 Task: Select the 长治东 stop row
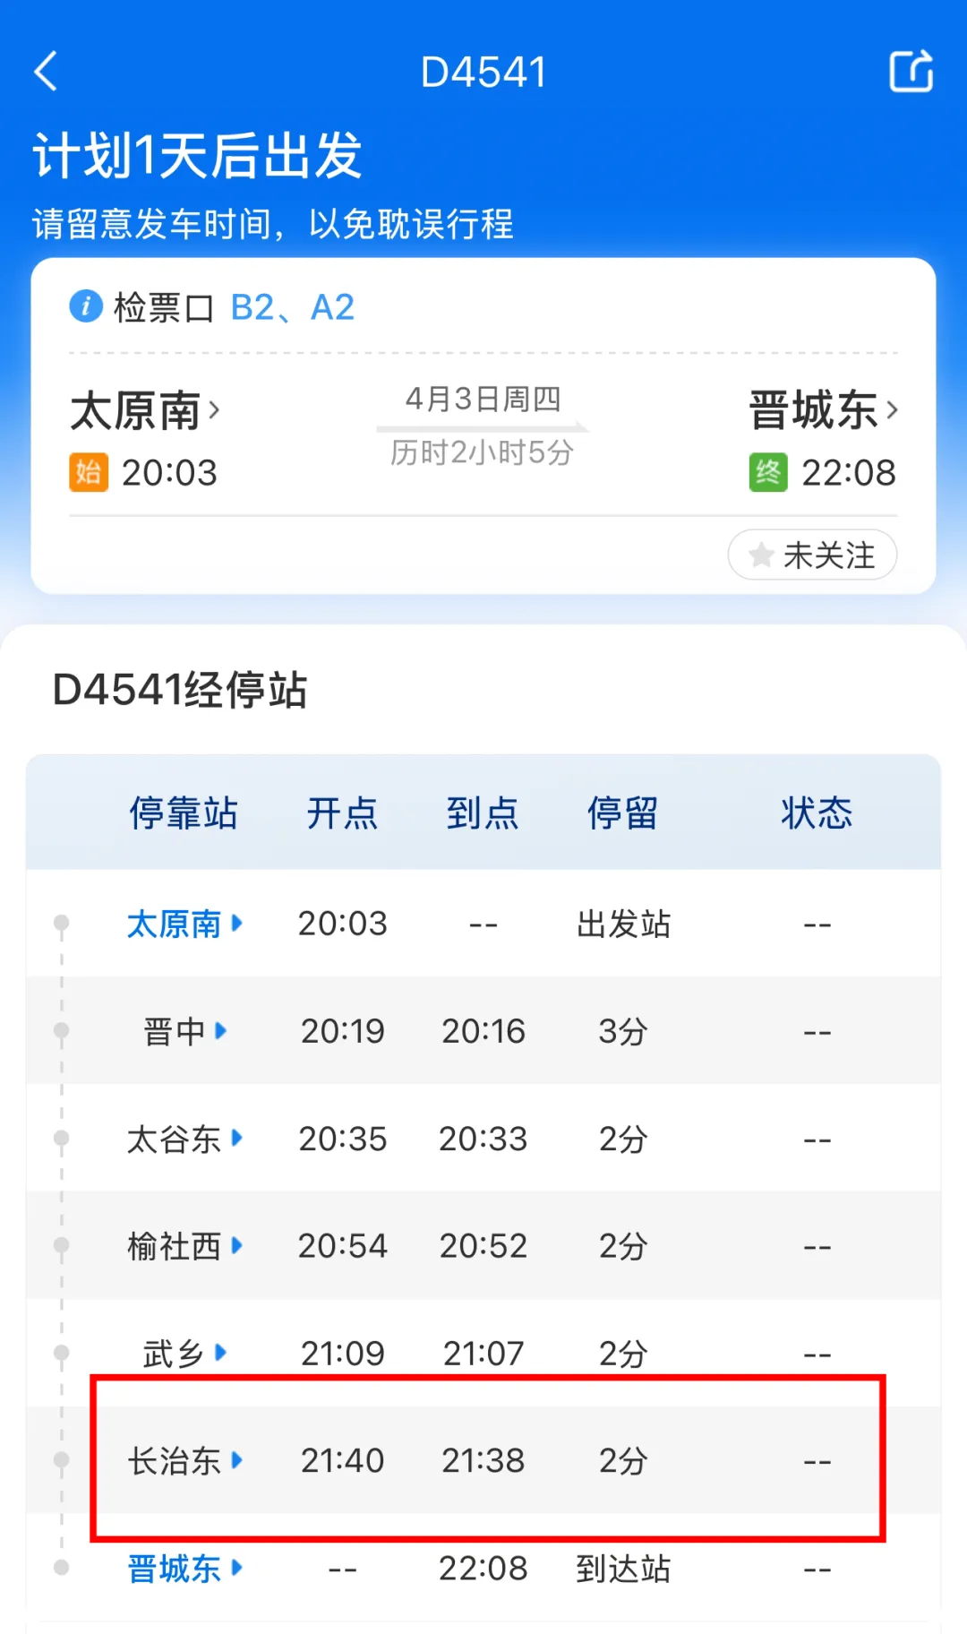pyautogui.click(x=483, y=1460)
